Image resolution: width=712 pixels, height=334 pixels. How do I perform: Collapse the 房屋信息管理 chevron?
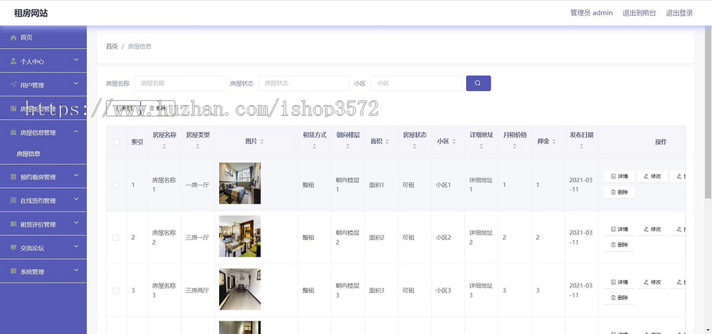tap(76, 131)
